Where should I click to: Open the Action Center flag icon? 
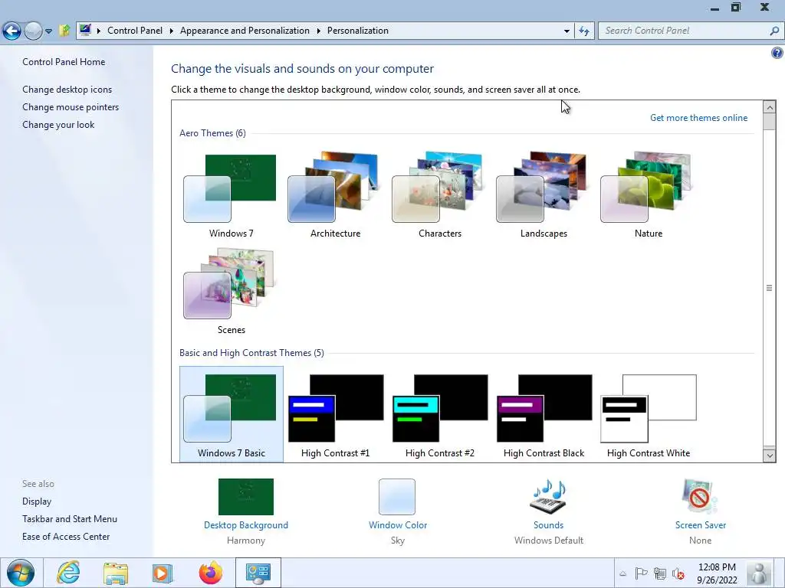(641, 573)
